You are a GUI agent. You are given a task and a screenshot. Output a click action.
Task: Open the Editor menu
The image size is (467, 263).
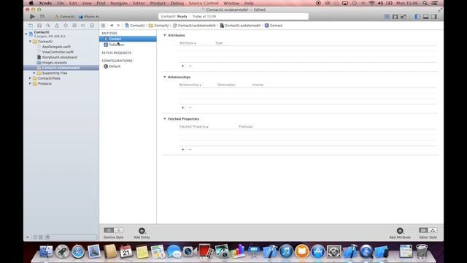pos(139,3)
